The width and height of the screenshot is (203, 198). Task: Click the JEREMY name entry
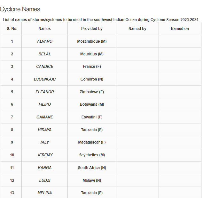click(44, 155)
